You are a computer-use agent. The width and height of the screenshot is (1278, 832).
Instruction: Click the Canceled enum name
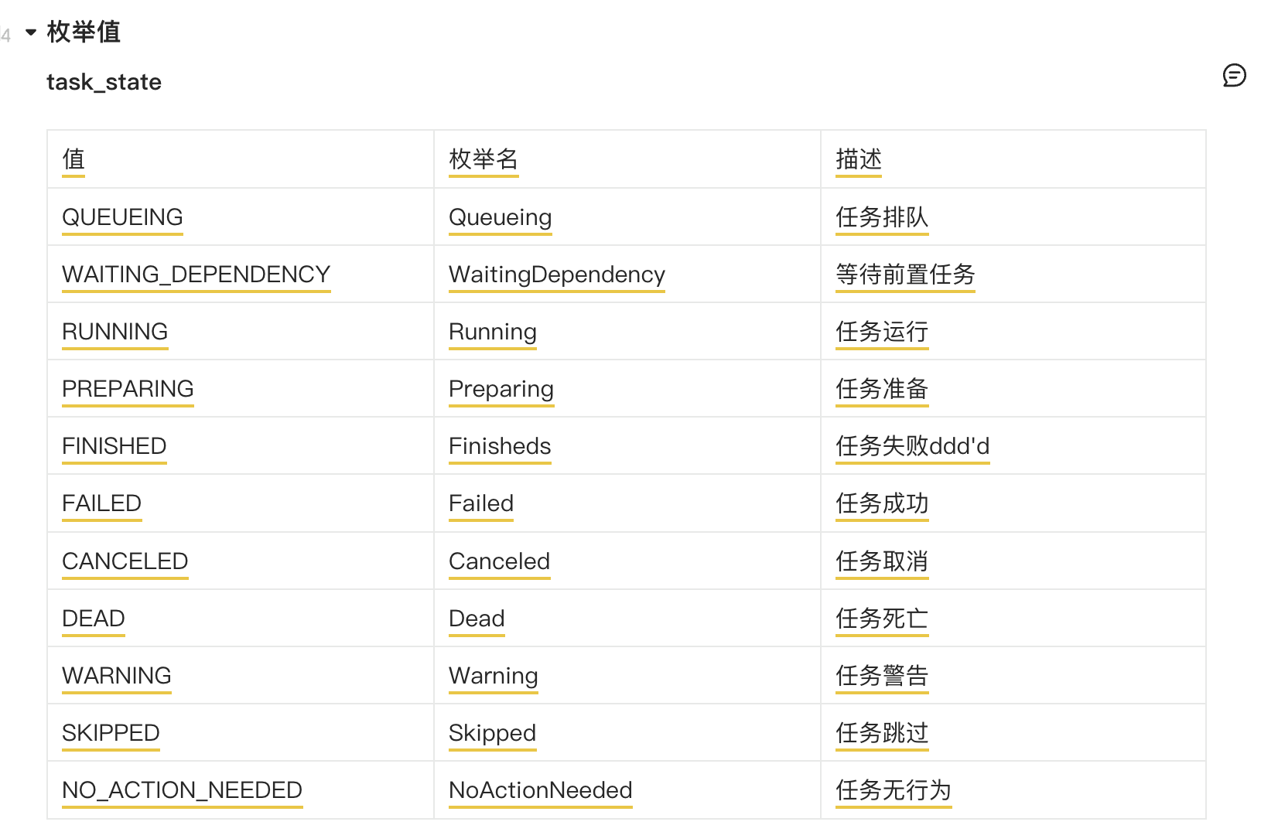(x=499, y=561)
